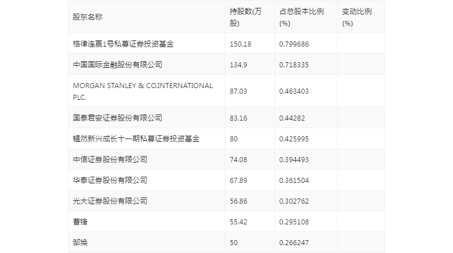Select the percentage 0.425995
The height and width of the screenshot is (253, 453).
coord(294,139)
